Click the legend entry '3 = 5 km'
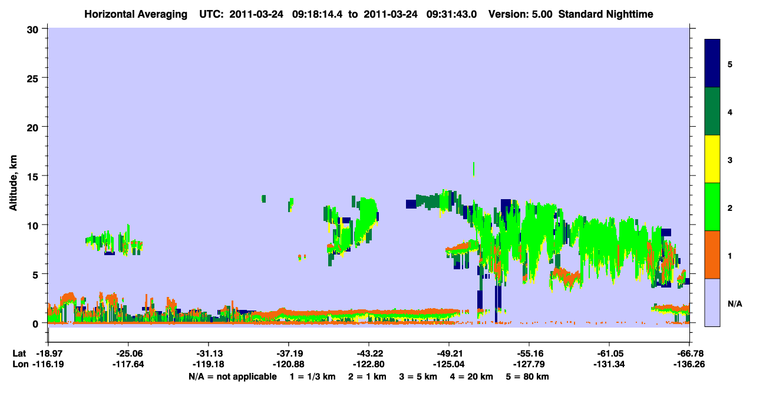This screenshot has width=766, height=393. coord(420,377)
